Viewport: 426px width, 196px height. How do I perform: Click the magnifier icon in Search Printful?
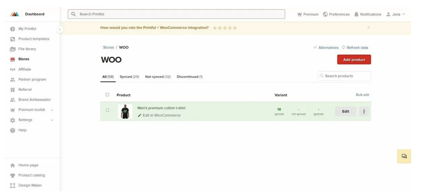click(73, 14)
